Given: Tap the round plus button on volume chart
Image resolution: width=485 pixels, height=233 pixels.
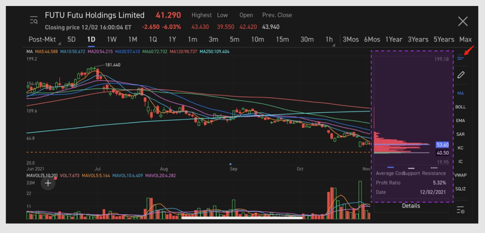Looking at the screenshot, I should coord(48,183).
